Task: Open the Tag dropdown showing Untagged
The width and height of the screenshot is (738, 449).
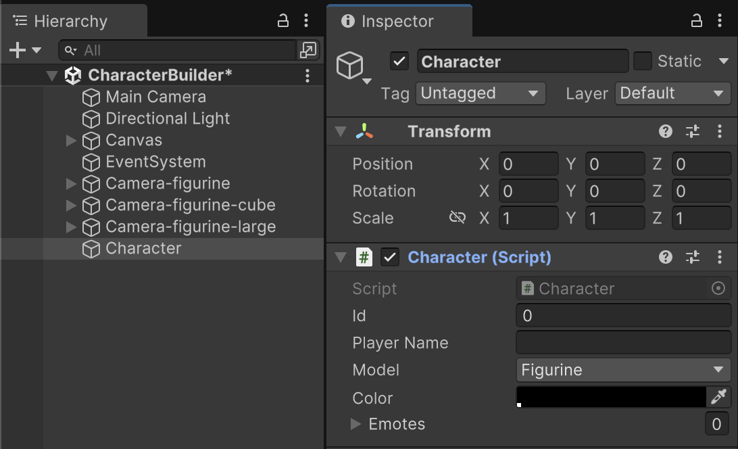Action: pyautogui.click(x=481, y=93)
